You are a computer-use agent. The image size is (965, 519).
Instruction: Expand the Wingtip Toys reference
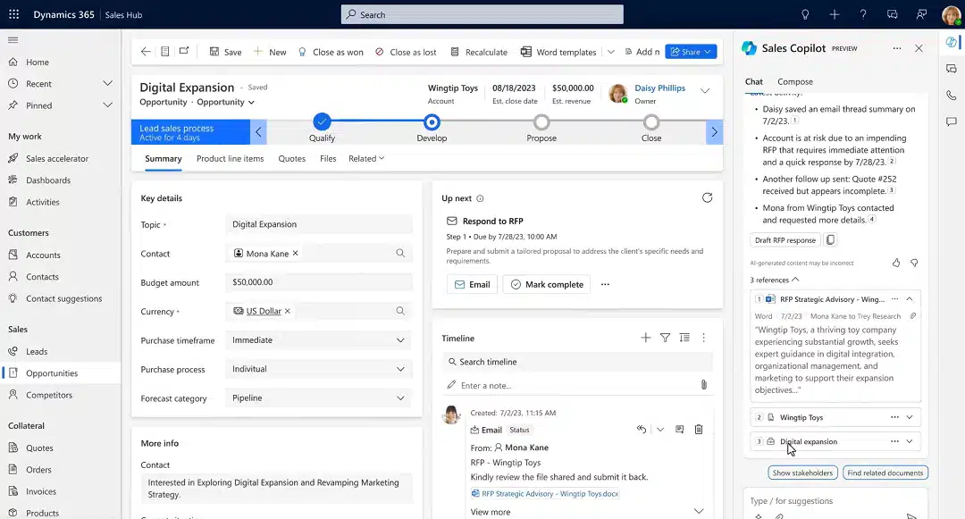(910, 417)
